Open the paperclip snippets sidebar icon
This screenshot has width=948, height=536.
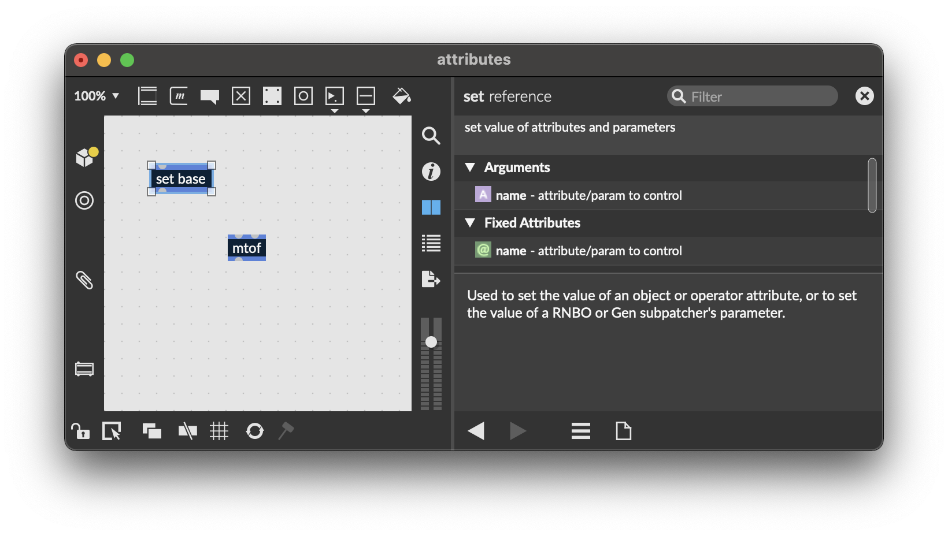point(84,280)
